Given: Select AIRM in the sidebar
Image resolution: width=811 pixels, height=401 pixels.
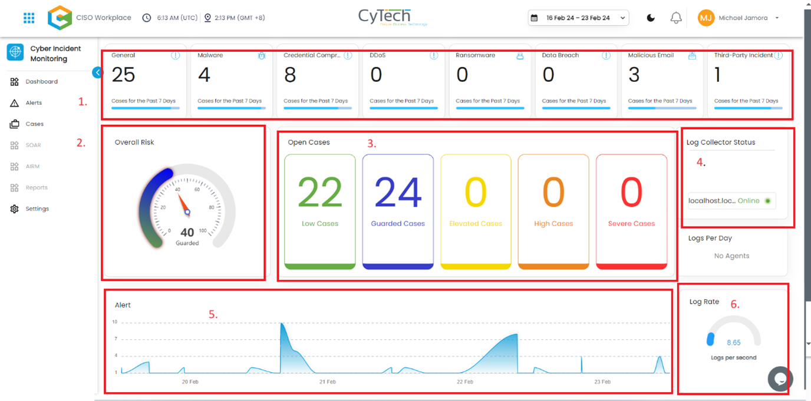Looking at the screenshot, I should 32,167.
